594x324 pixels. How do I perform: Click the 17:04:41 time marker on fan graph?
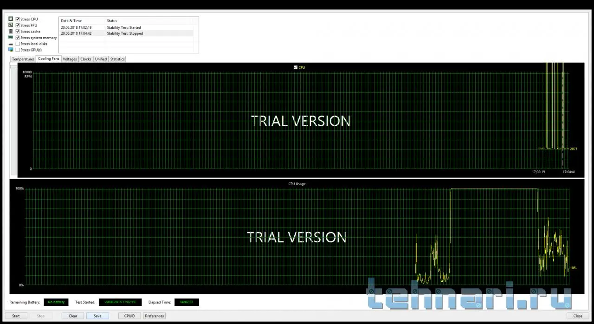click(569, 172)
